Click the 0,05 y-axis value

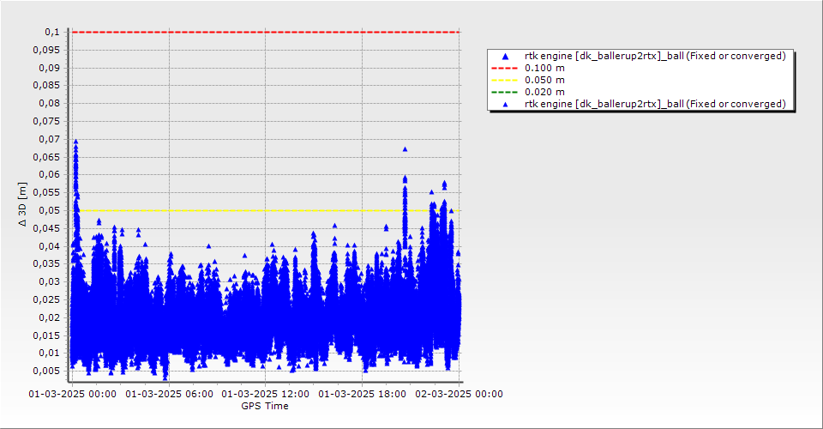coord(50,210)
